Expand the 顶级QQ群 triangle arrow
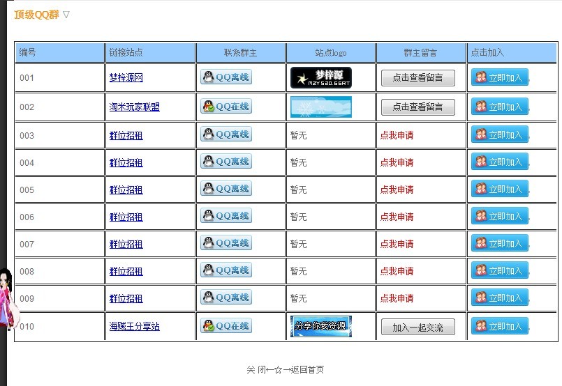Image resolution: width=562 pixels, height=386 pixels. 66,15
